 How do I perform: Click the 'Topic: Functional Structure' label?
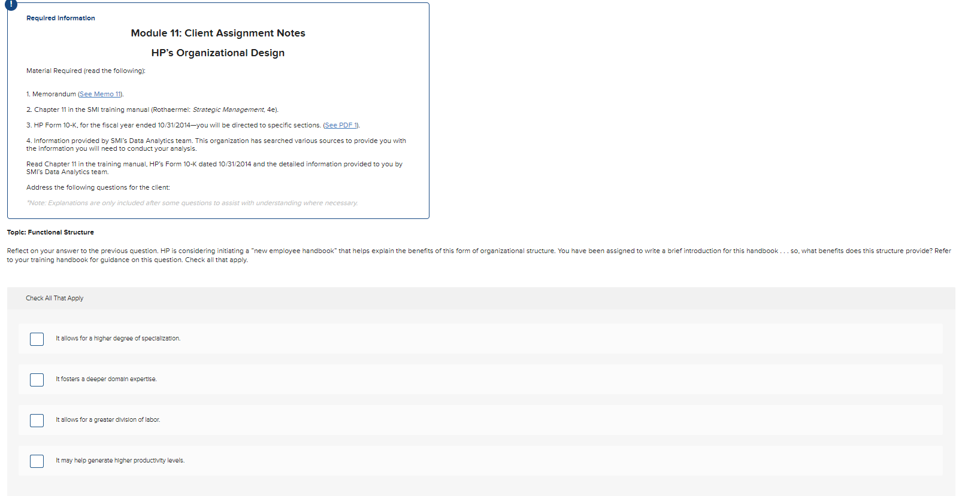50,232
